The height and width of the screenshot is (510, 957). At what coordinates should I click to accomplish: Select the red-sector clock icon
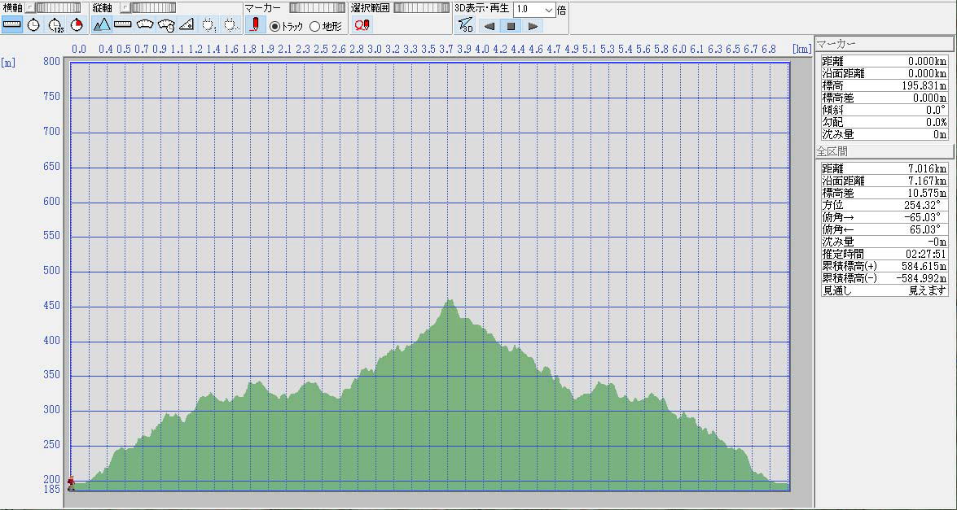click(77, 24)
